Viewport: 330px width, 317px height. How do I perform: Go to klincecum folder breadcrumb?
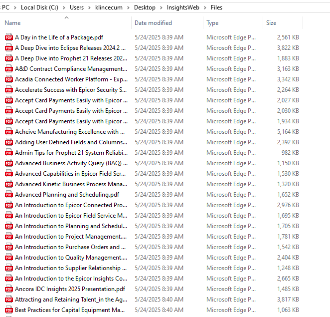click(109, 7)
